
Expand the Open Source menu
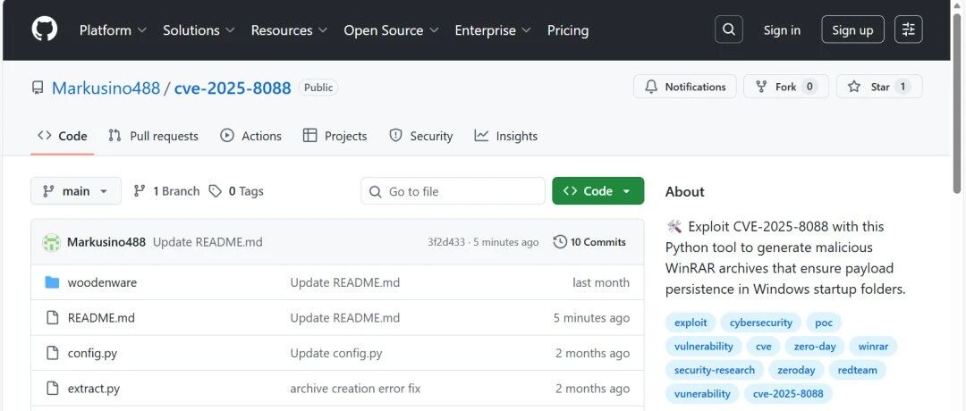pyautogui.click(x=391, y=30)
